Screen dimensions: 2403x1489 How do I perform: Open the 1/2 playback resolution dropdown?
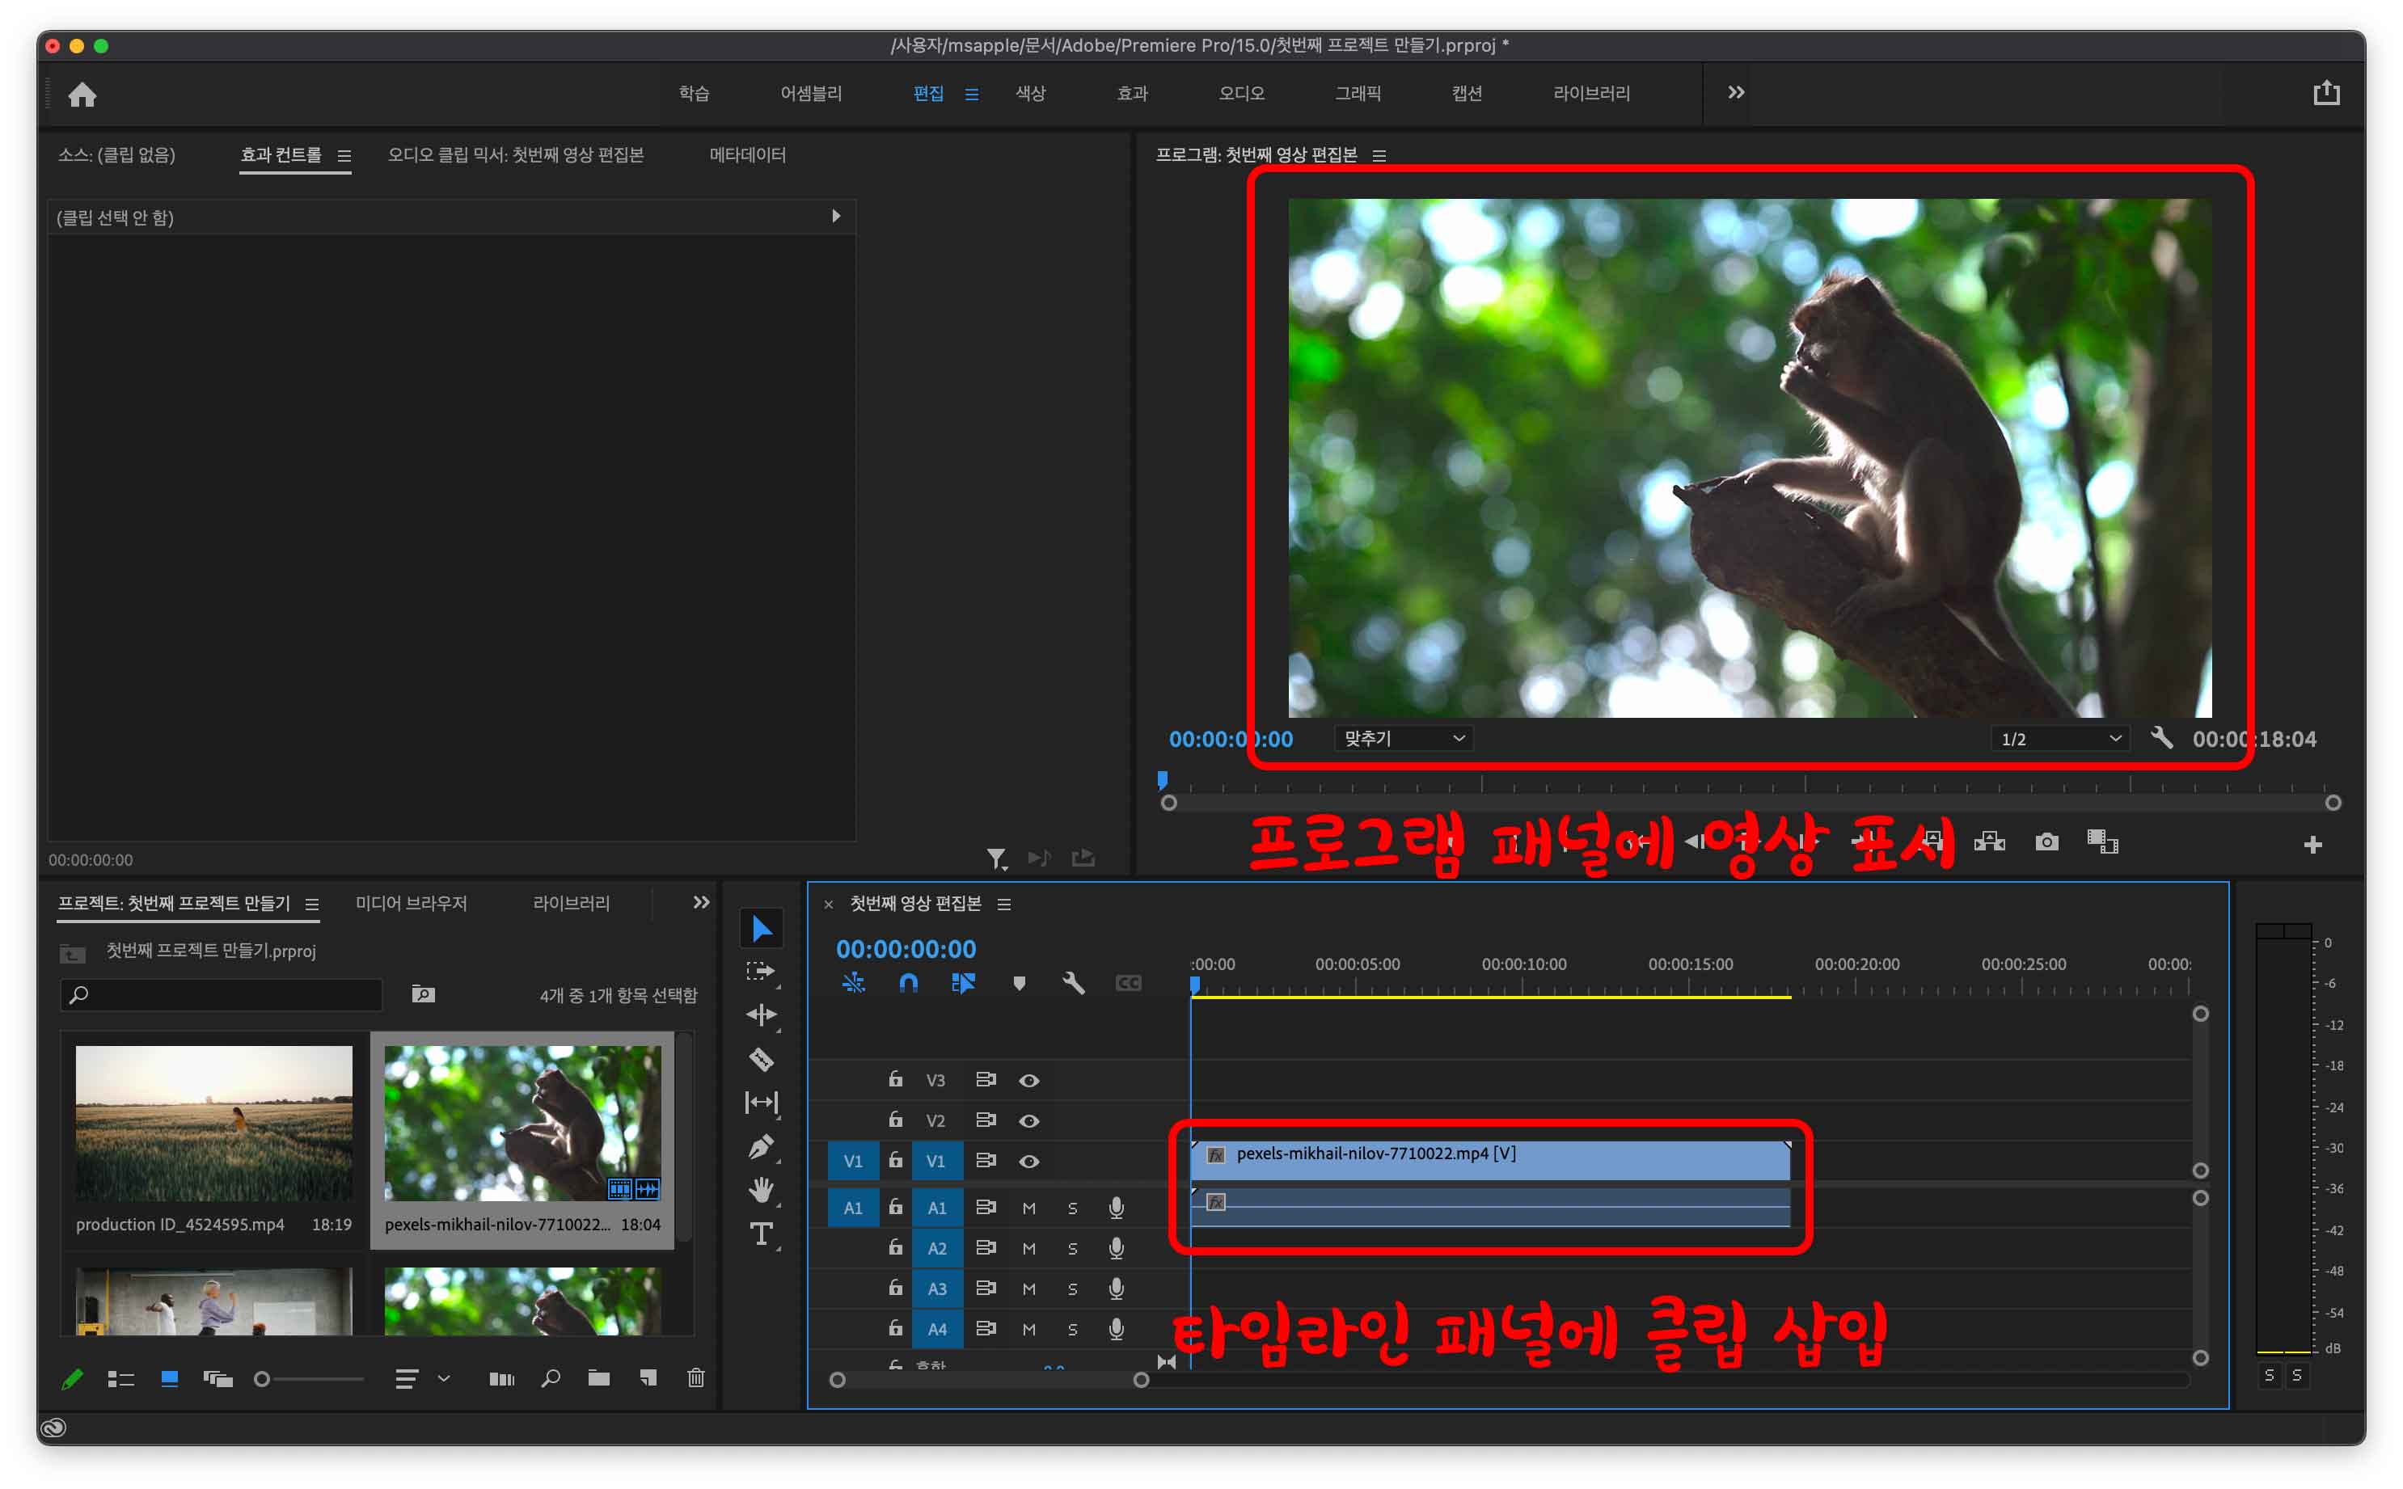pyautogui.click(x=2059, y=739)
